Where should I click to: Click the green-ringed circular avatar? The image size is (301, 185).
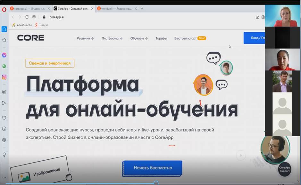[226, 68]
